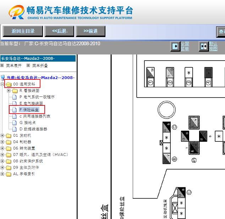Click the 06 转向装置 folder icon

point(9,148)
